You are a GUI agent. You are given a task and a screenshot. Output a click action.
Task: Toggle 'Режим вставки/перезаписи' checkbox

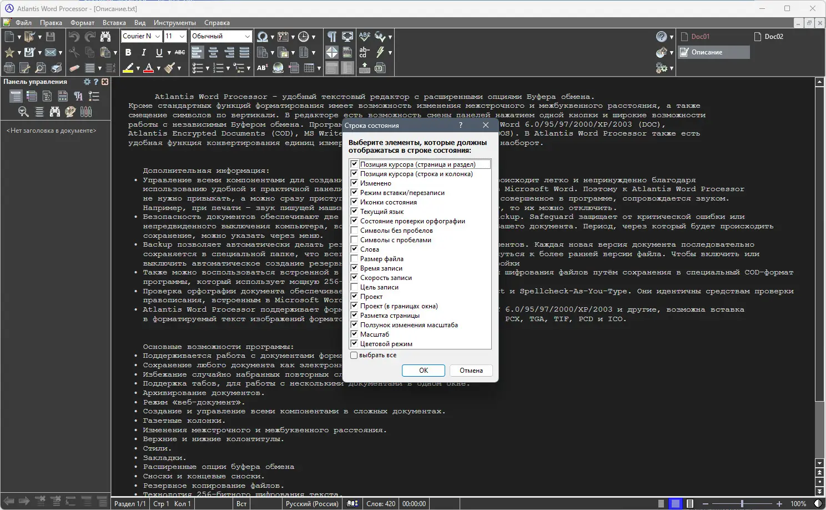pos(354,193)
